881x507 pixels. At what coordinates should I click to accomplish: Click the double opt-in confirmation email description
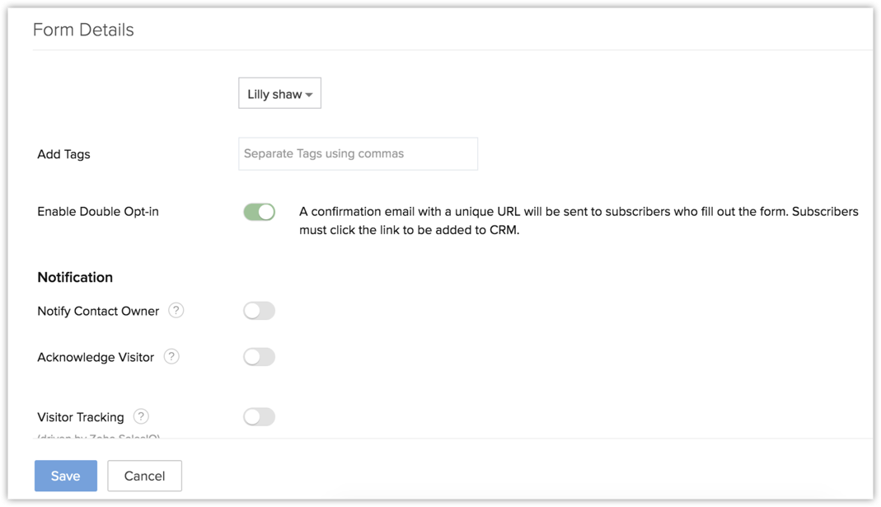pos(579,221)
